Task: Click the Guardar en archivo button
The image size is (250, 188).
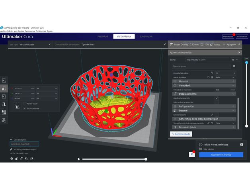Action: click(221, 155)
